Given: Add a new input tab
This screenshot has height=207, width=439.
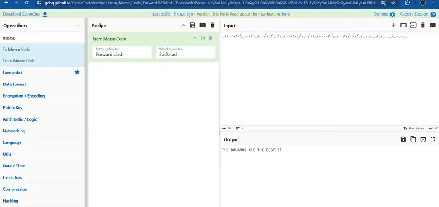Looking at the screenshot, I should click(x=393, y=25).
